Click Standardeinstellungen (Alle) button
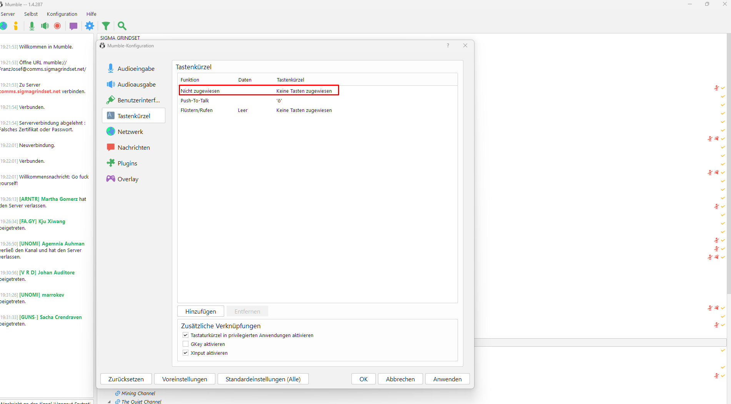The height and width of the screenshot is (404, 731). point(263,379)
